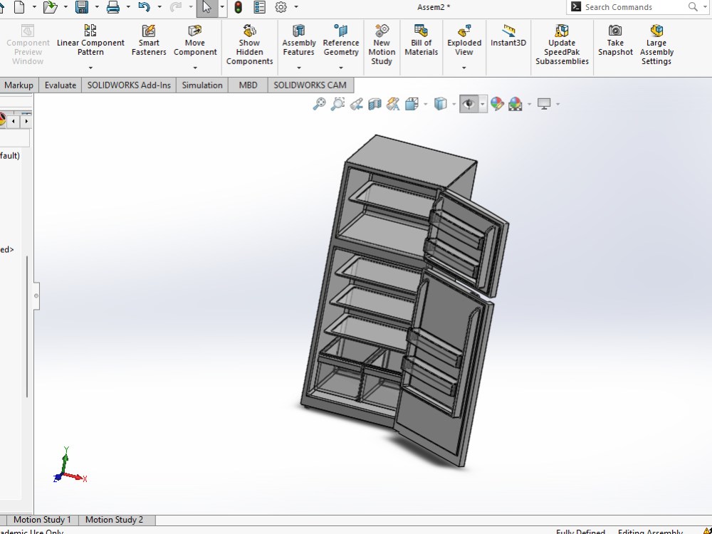Screen dimensions: 712x534
Task: Click Zoom to Fit in view toolbar
Action: [x=319, y=104]
